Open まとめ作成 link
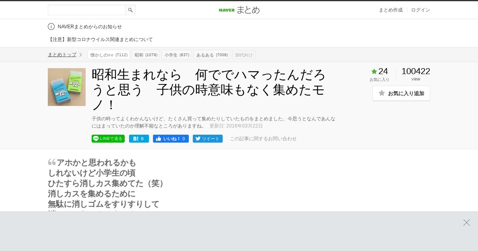The height and width of the screenshot is (251, 478). click(390, 10)
